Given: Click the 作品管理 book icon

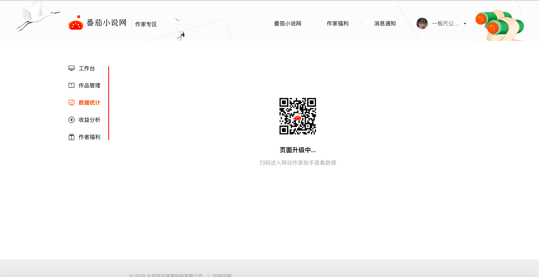Looking at the screenshot, I should [72, 85].
